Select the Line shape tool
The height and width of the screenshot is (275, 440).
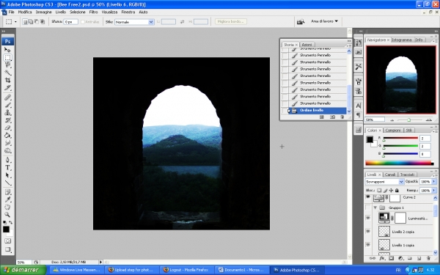(x=7, y=183)
